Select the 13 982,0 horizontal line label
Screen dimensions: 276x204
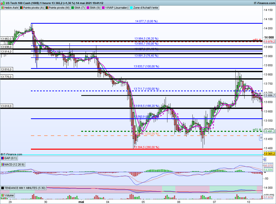coord(6,39)
